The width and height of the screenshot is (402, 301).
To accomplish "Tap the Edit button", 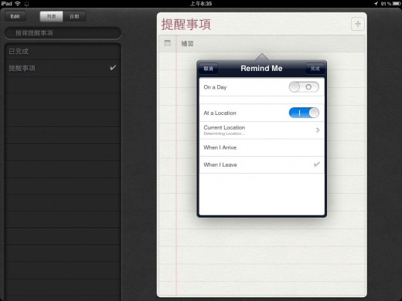I will (x=15, y=16).
